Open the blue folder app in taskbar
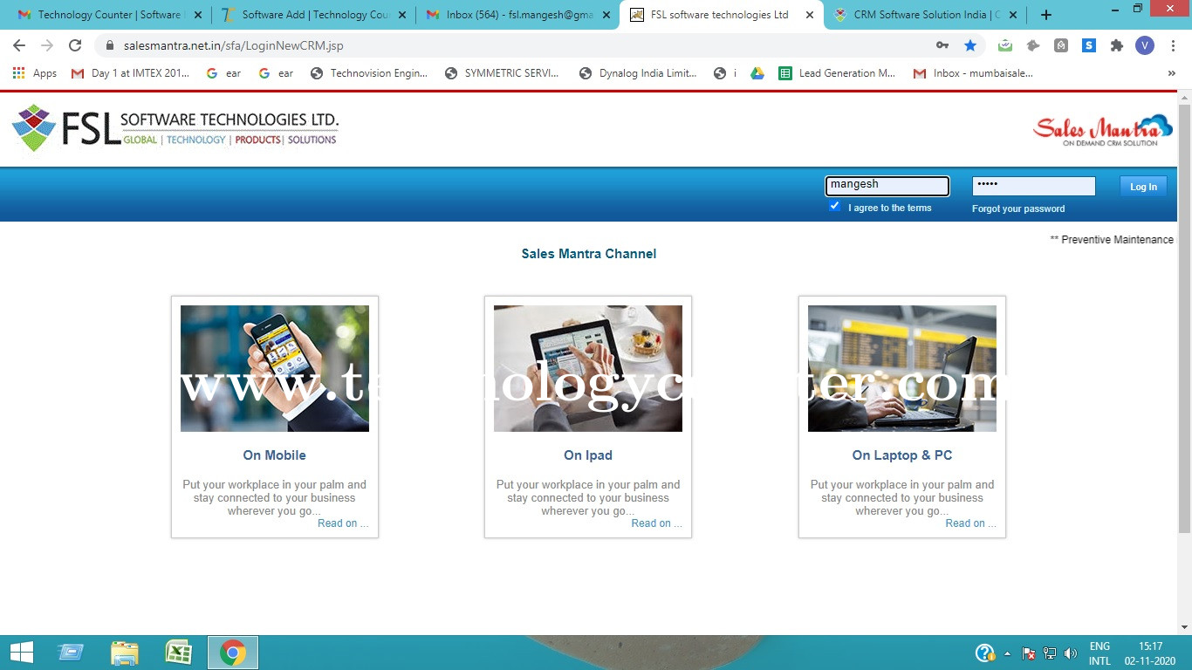Screen dimensions: 1192x670 [71, 653]
